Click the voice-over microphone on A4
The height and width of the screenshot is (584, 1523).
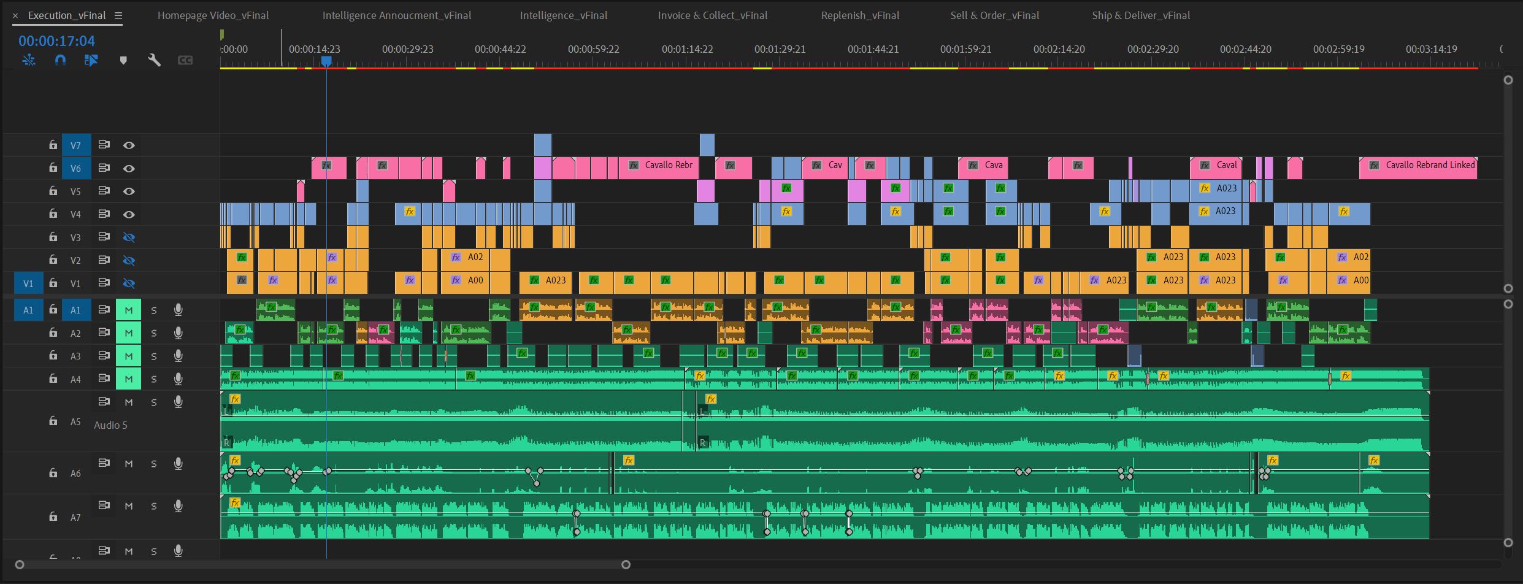pyautogui.click(x=178, y=379)
